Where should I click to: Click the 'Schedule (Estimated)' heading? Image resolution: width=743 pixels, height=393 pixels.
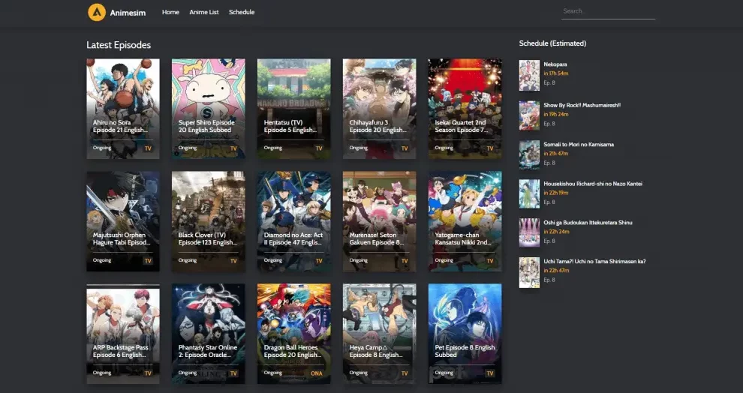(x=552, y=43)
